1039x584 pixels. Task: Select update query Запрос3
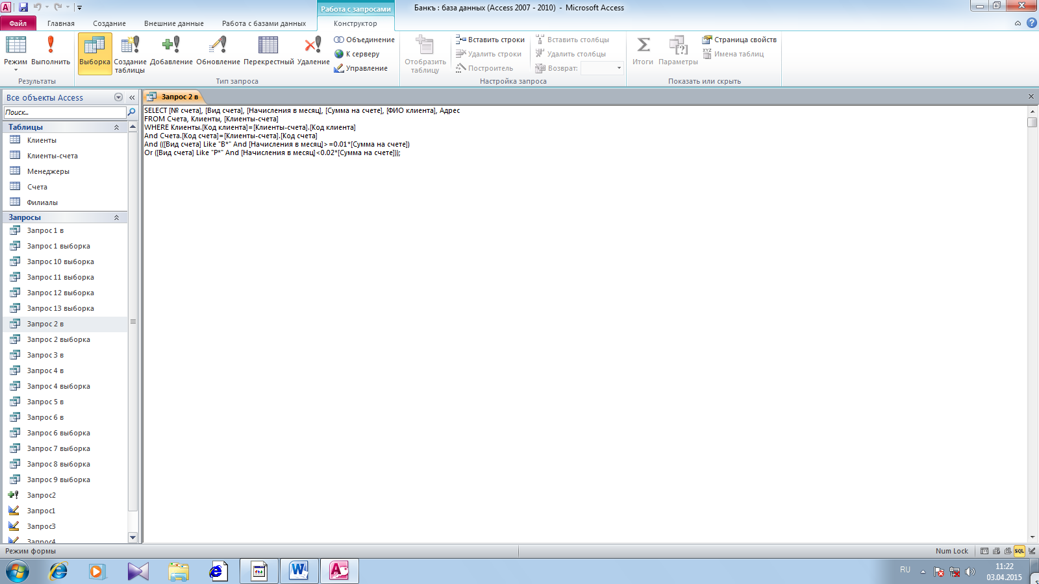tap(65, 526)
